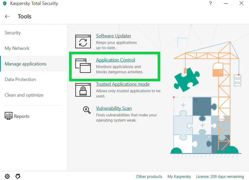This screenshot has width=249, height=180.
Task: Open settings via the gear icon
Action: [7, 176]
